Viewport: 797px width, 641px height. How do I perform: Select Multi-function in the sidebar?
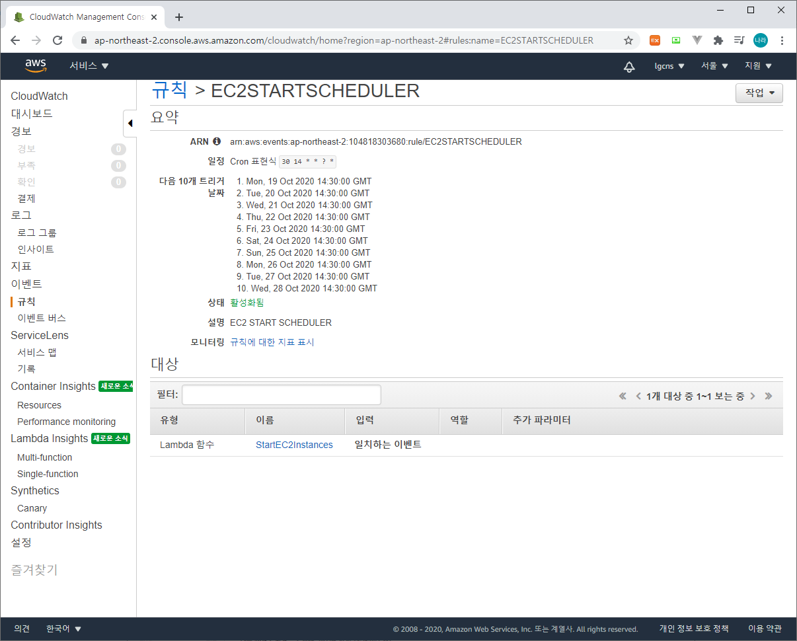pos(45,457)
